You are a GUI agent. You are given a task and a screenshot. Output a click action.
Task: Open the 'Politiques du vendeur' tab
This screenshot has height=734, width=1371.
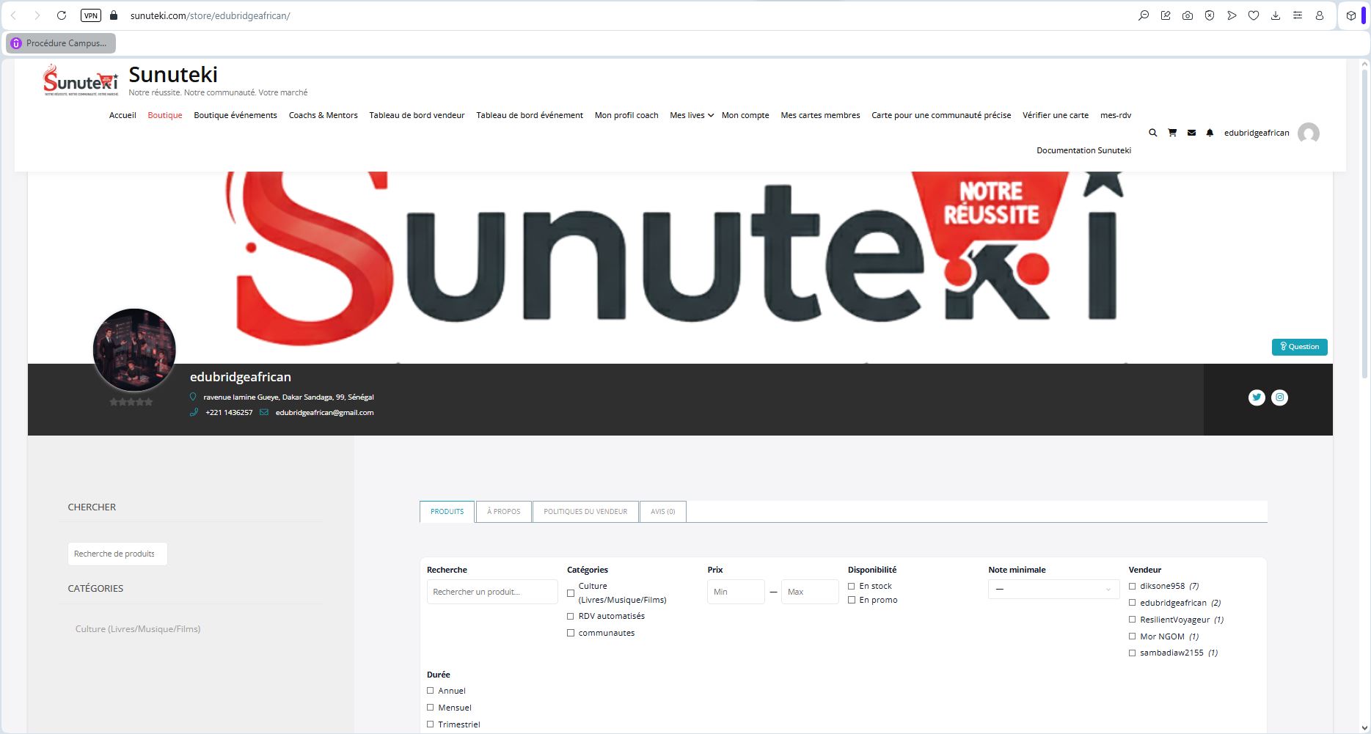[585, 512]
